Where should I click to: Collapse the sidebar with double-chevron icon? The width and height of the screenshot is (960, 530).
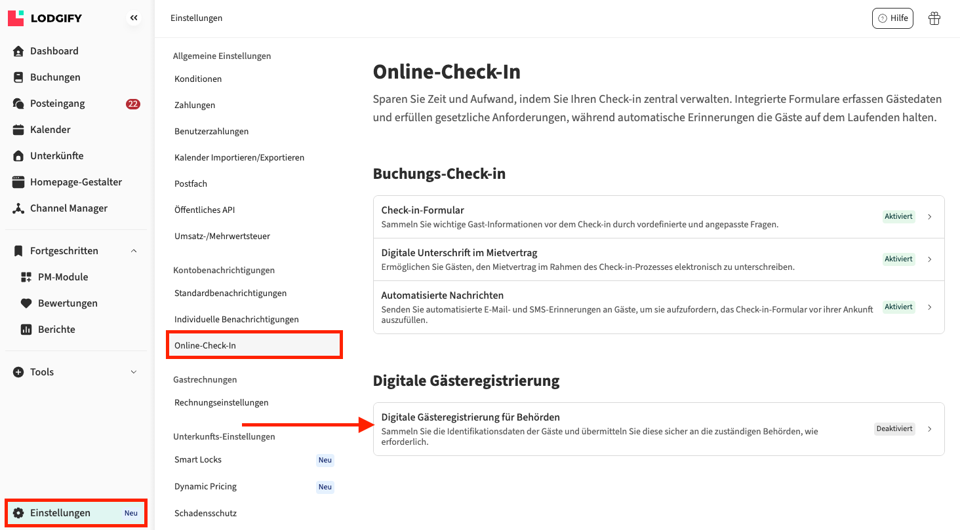click(x=134, y=18)
